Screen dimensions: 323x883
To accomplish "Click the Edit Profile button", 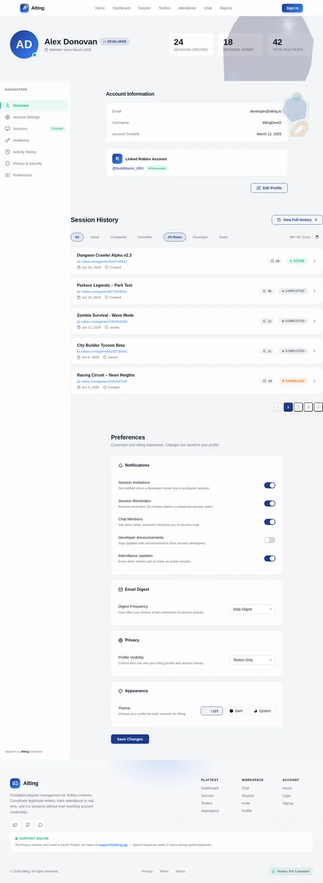I will (x=269, y=188).
